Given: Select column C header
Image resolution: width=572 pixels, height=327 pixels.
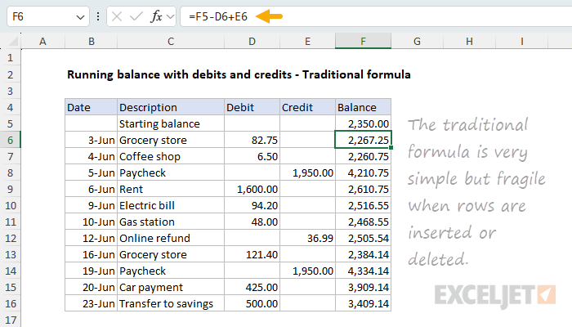Looking at the screenshot, I should [171, 41].
